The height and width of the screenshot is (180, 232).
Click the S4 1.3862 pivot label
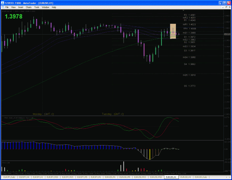(x=190, y=64)
